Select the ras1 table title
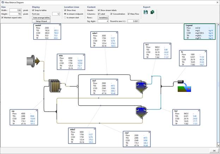The height and width of the screenshot is (154, 220). (x=94, y=81)
